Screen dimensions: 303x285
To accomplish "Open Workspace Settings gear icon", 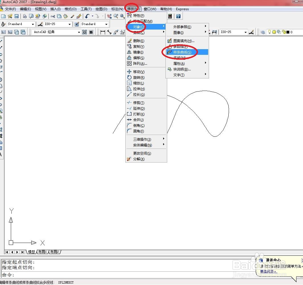I will (85, 32).
